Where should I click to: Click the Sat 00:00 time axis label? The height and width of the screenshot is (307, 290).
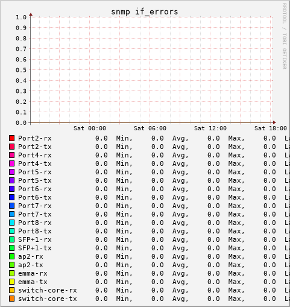click(x=90, y=128)
